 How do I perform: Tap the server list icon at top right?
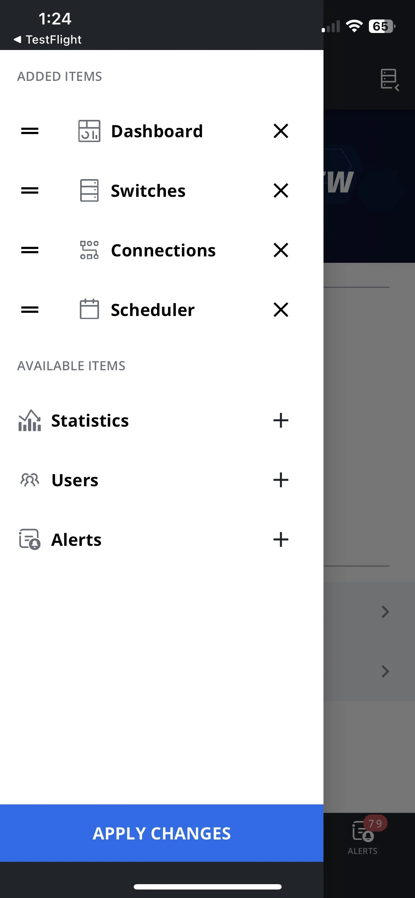pyautogui.click(x=389, y=79)
